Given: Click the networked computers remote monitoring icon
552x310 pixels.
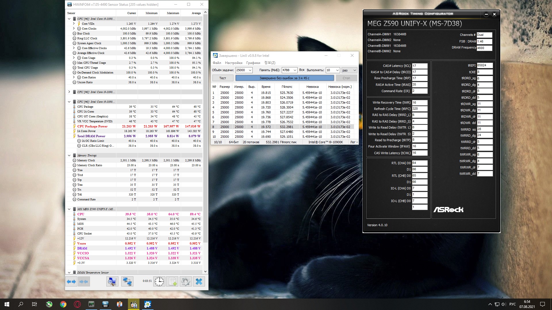Looking at the screenshot, I should pos(127,282).
